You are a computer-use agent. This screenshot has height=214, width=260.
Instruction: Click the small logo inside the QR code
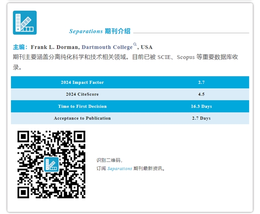coord(51,164)
